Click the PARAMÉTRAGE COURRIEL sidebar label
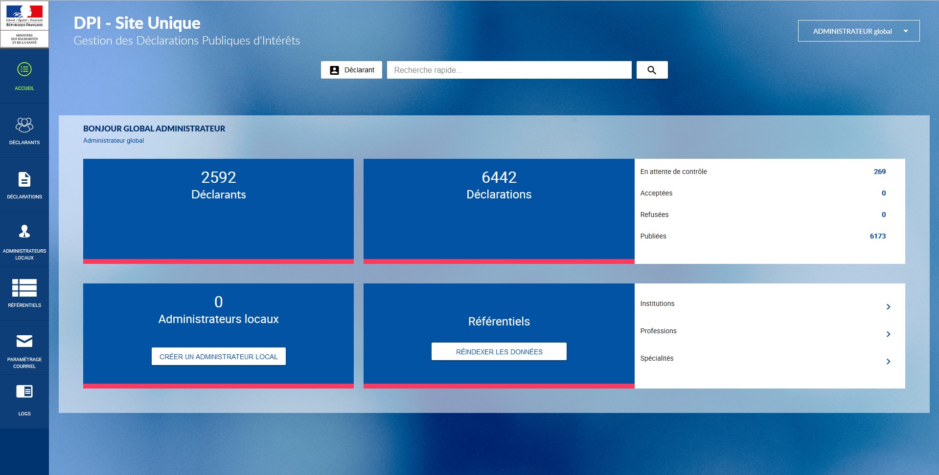 (24, 363)
